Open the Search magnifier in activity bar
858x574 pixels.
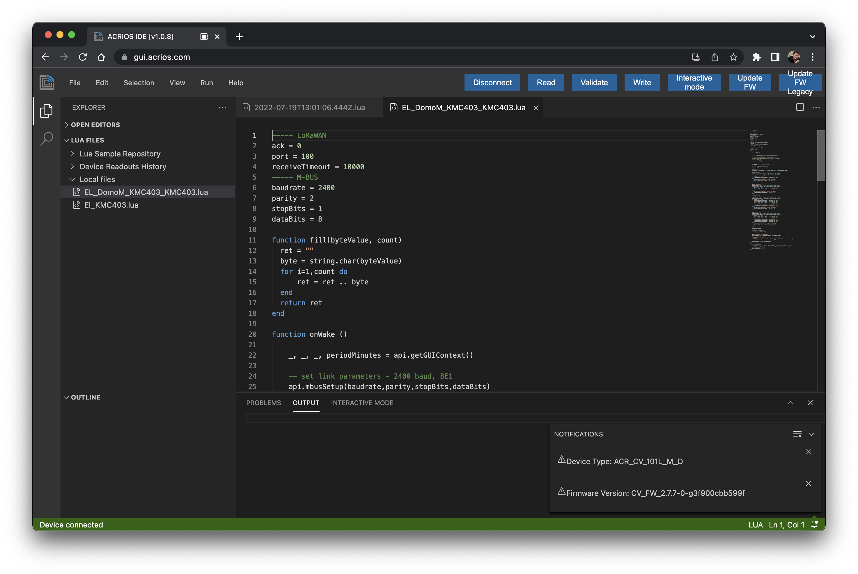pyautogui.click(x=47, y=139)
